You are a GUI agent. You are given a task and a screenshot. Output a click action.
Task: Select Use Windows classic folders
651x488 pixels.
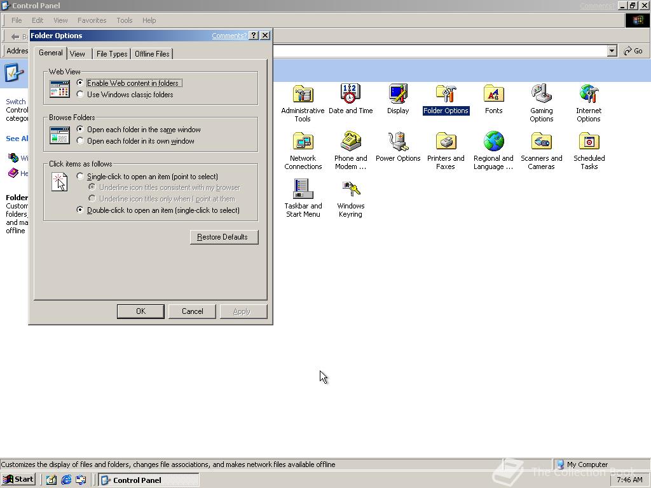pyautogui.click(x=125, y=95)
